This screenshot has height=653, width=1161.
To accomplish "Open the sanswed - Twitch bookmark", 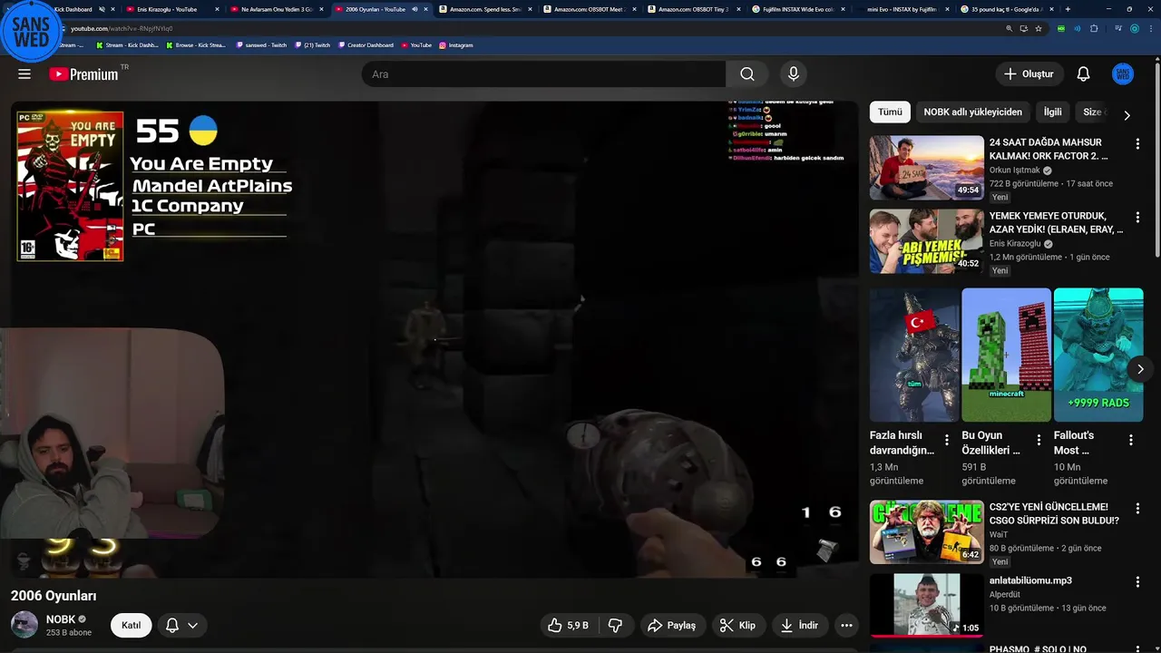I will (x=260, y=44).
